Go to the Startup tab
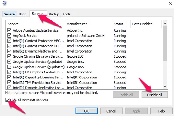 pyautogui.click(x=53, y=14)
